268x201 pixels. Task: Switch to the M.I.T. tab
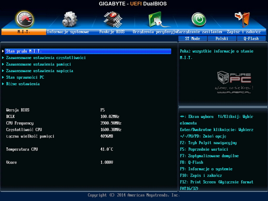(x=24, y=32)
